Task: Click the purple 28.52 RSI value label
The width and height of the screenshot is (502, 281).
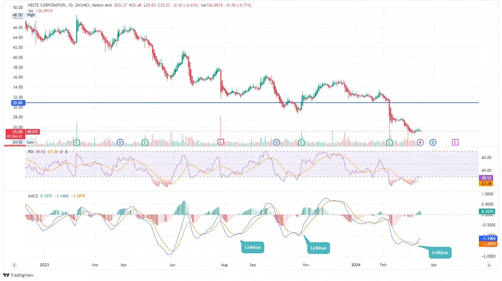Action: (486, 178)
